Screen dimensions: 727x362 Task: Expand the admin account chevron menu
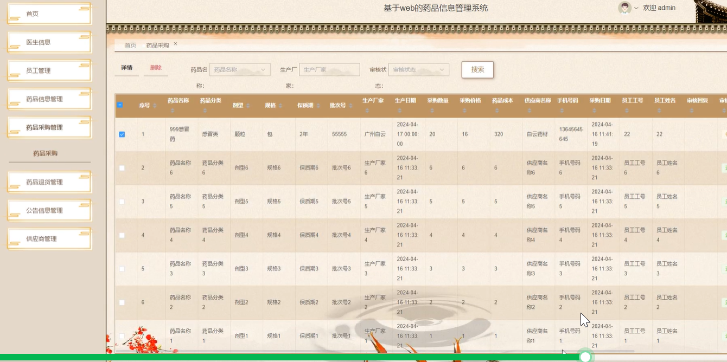click(x=636, y=8)
